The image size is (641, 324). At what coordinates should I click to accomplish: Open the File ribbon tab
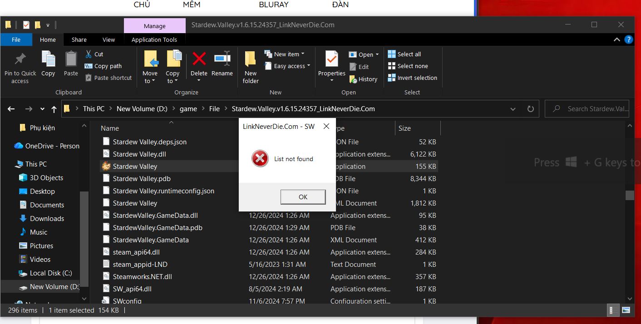pos(16,39)
